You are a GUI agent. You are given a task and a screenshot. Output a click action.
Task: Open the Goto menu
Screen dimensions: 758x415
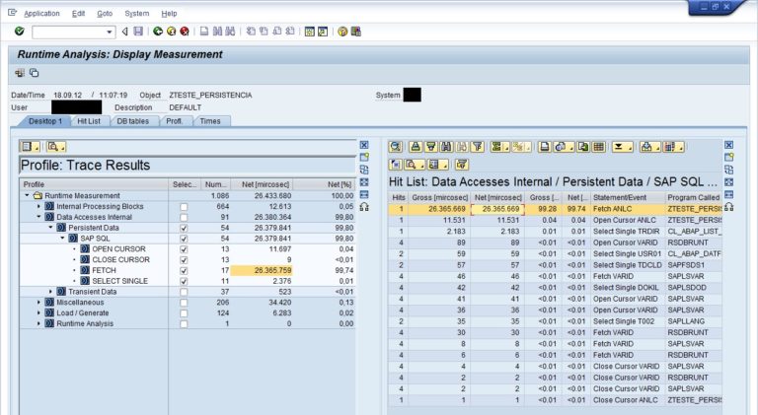pyautogui.click(x=105, y=13)
